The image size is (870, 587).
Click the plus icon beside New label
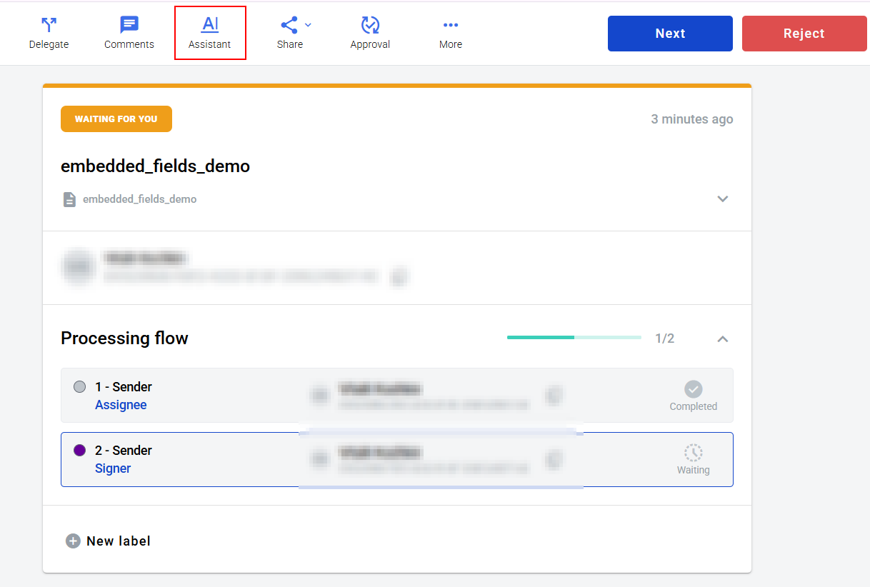click(x=73, y=541)
